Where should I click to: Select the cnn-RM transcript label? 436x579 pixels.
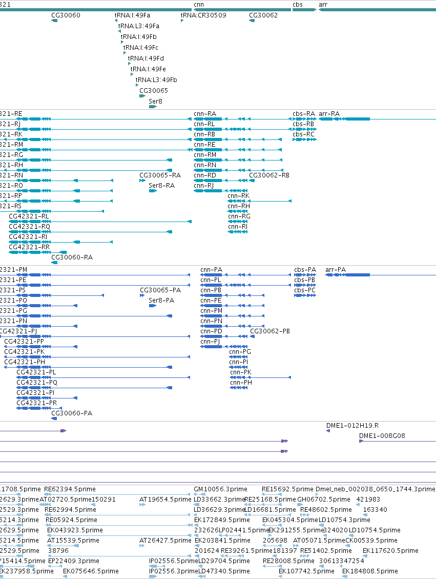click(205, 155)
